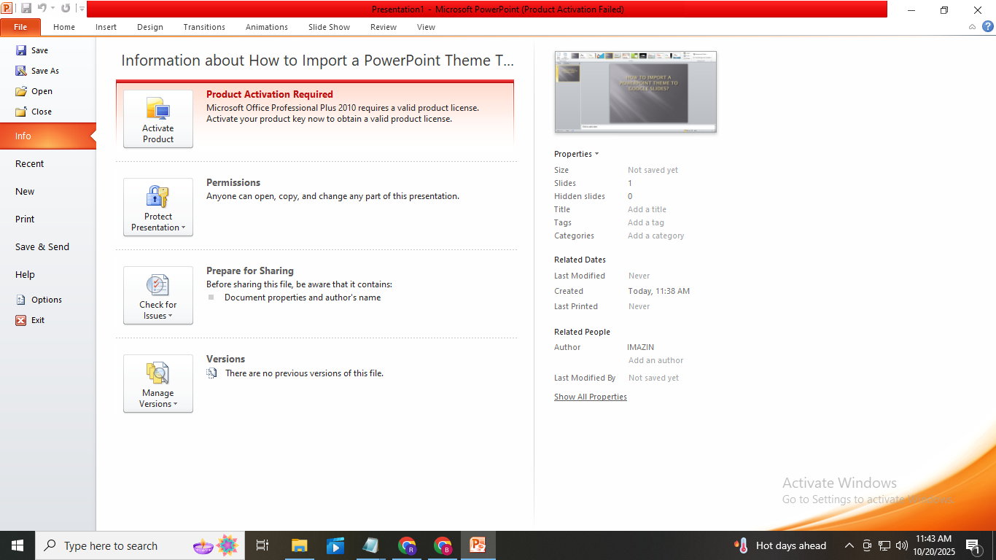Screen dimensions: 996x560
Task: Click the Add a title field
Action: (x=647, y=210)
